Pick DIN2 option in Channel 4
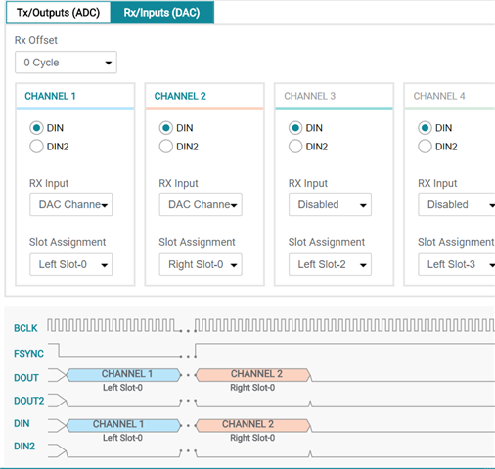The image size is (495, 469). [425, 147]
